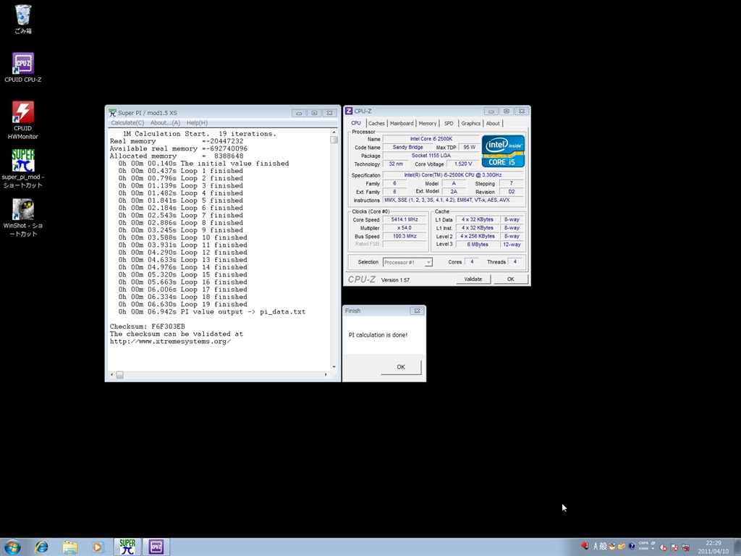Toggle CAPS indicator in language bar

[x=643, y=543]
